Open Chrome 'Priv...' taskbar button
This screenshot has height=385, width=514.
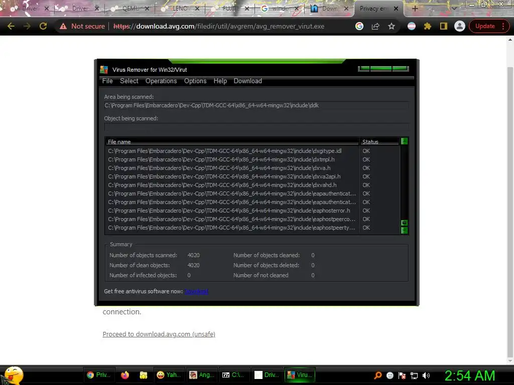(99, 375)
